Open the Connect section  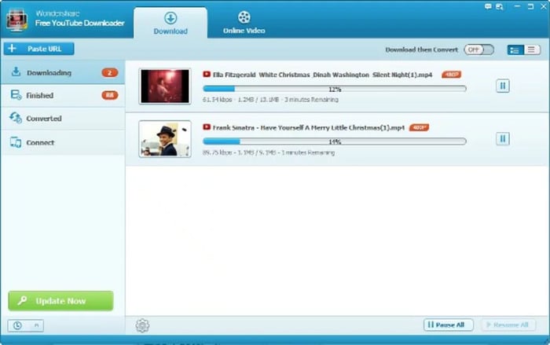[63, 142]
